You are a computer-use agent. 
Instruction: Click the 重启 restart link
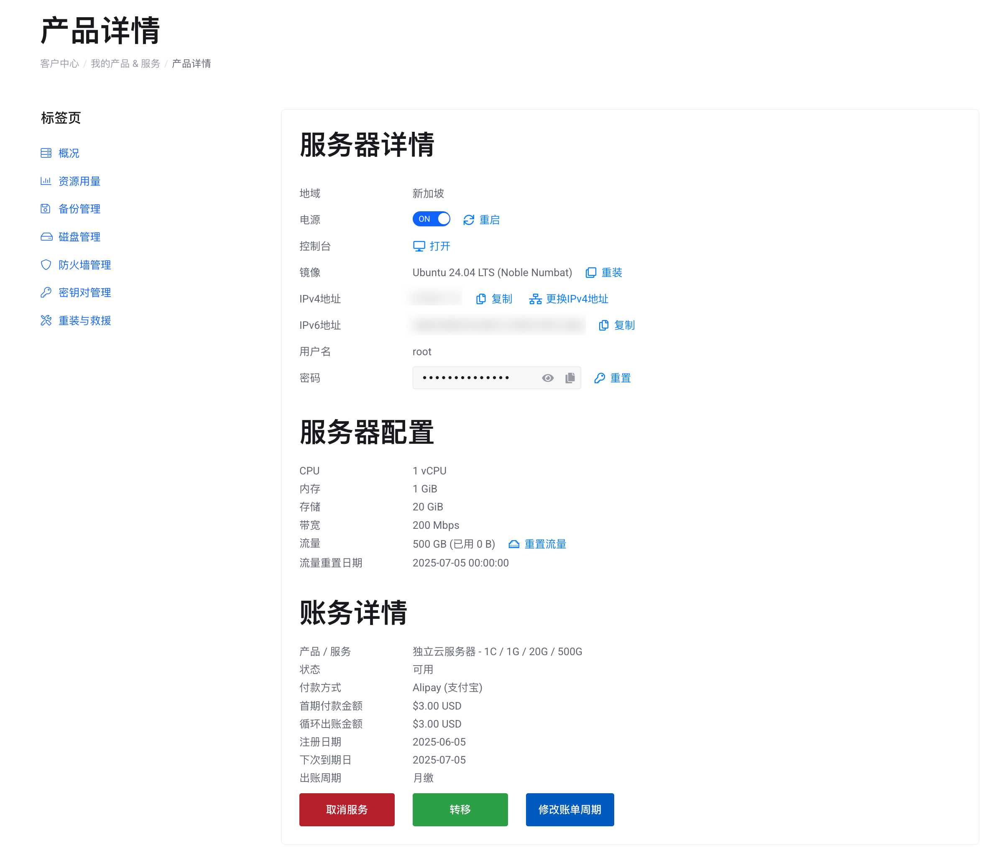click(489, 220)
